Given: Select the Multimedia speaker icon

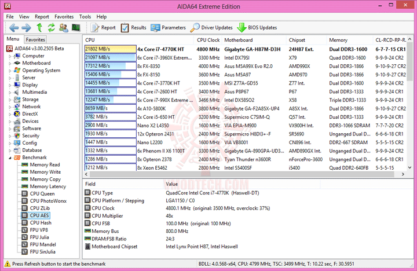Looking at the screenshot, I should point(17,92).
